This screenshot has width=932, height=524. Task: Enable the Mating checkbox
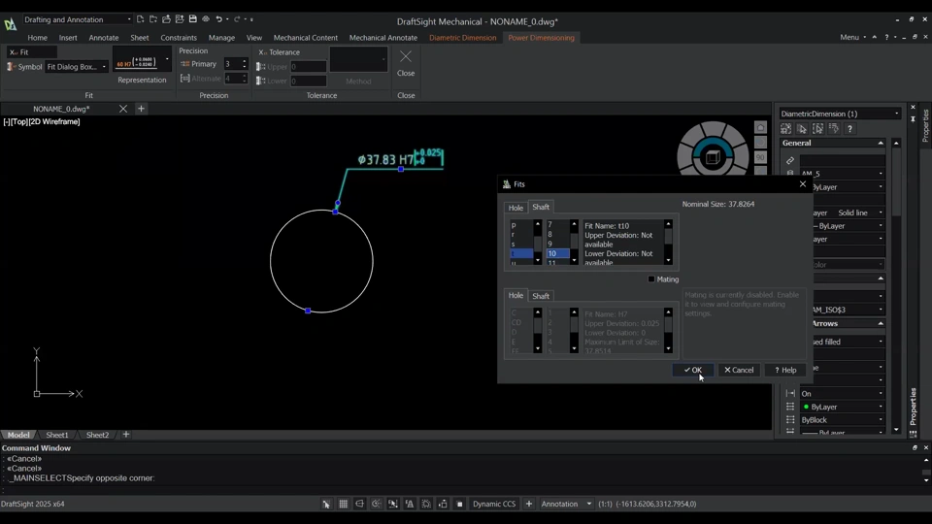coord(651,279)
